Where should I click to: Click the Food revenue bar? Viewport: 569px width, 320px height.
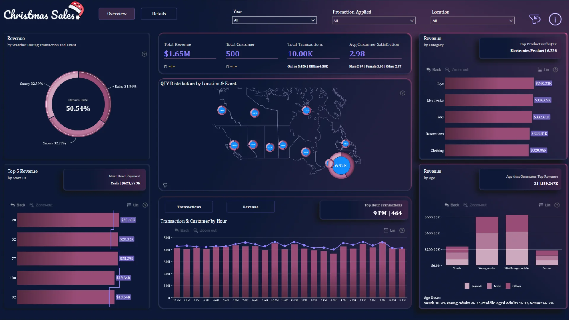[x=488, y=117]
